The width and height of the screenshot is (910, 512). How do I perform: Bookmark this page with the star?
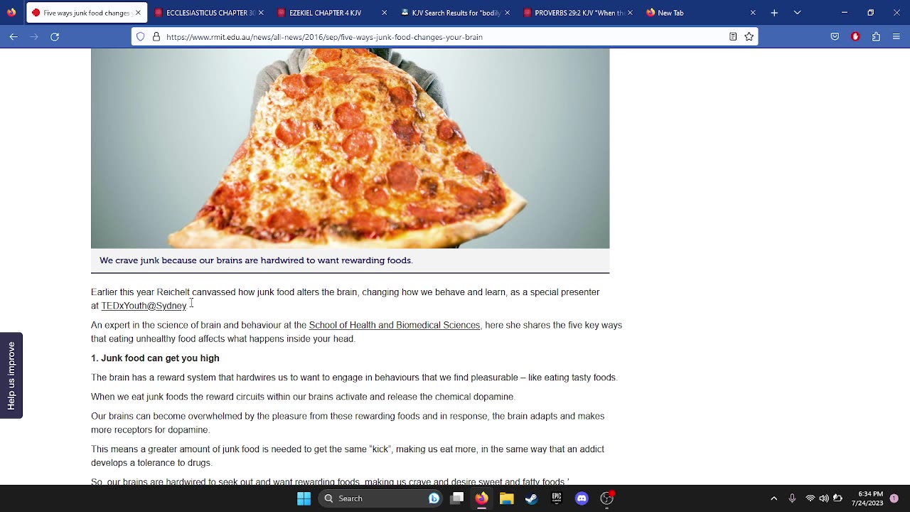coord(749,37)
